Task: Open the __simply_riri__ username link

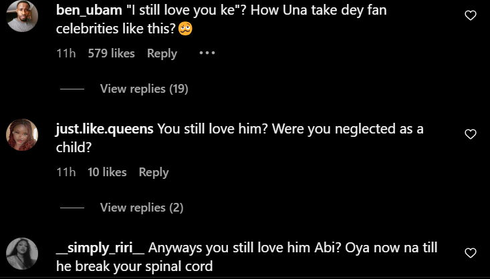Action: (100, 248)
